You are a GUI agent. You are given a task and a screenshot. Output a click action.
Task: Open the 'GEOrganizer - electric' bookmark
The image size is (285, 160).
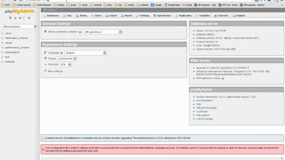click(252, 5)
